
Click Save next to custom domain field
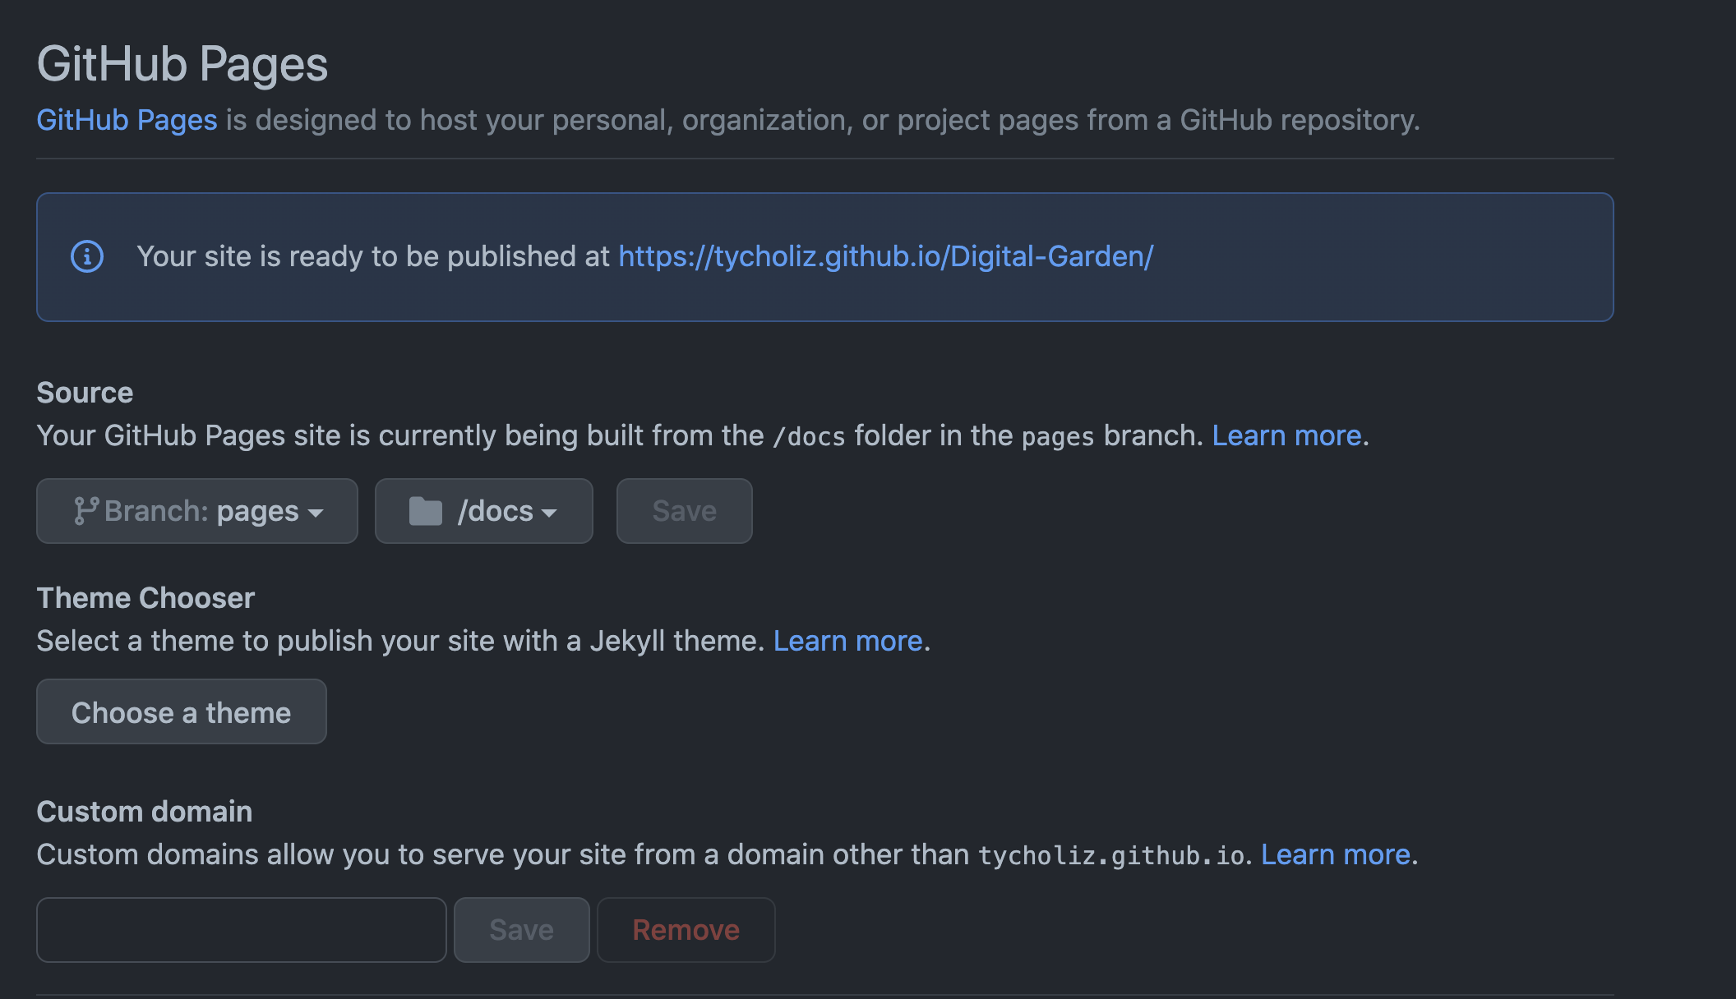pos(521,929)
